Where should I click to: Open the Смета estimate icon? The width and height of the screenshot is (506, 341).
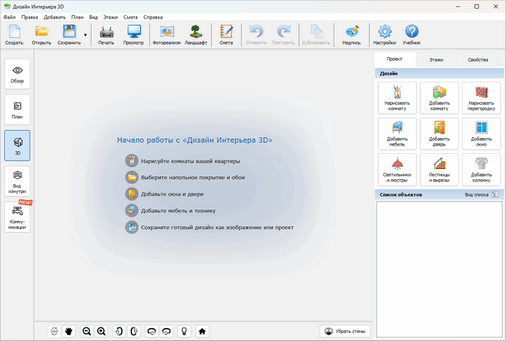[x=226, y=34]
